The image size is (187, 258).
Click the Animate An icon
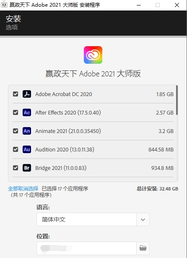click(27, 131)
